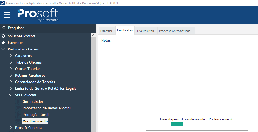
Task: Select the Lembretes tab
Action: (x=125, y=30)
